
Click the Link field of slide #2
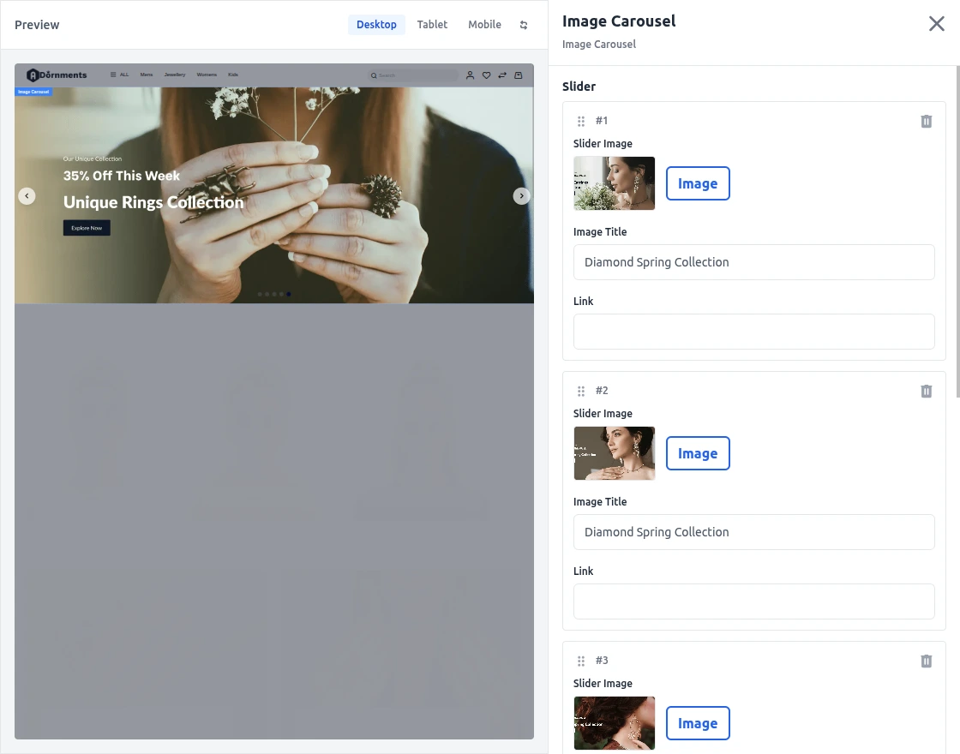753,601
